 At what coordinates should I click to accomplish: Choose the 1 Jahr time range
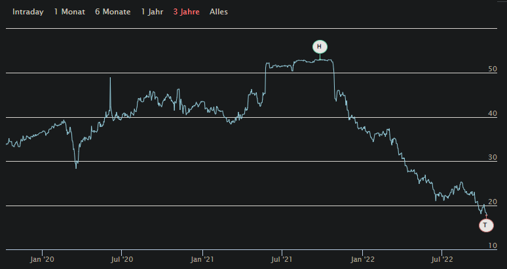[x=152, y=12]
